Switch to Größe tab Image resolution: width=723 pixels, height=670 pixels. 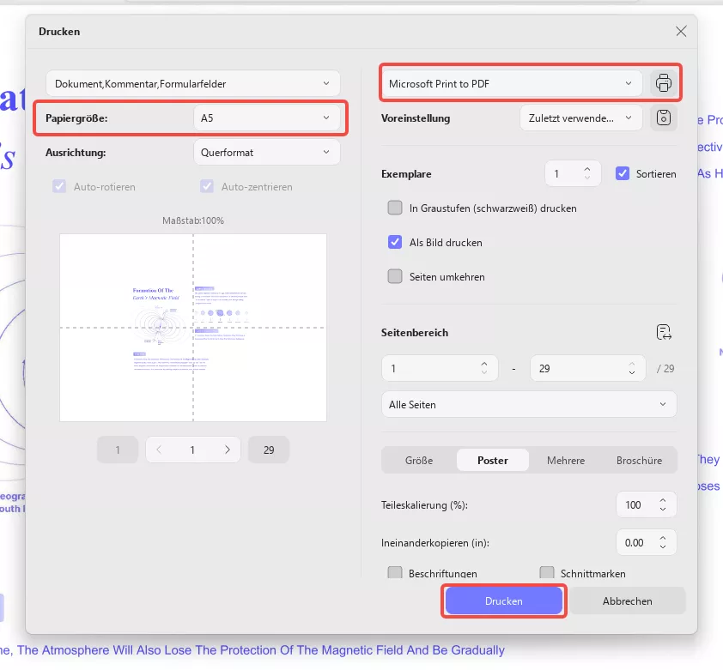[419, 460]
